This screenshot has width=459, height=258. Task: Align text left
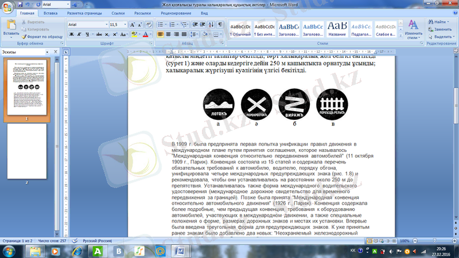pos(161,34)
